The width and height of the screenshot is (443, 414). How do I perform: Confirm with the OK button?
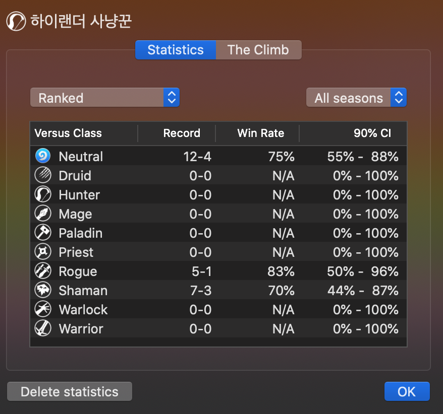click(407, 391)
